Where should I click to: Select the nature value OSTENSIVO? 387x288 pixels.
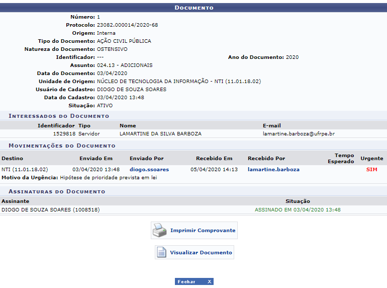112,49
